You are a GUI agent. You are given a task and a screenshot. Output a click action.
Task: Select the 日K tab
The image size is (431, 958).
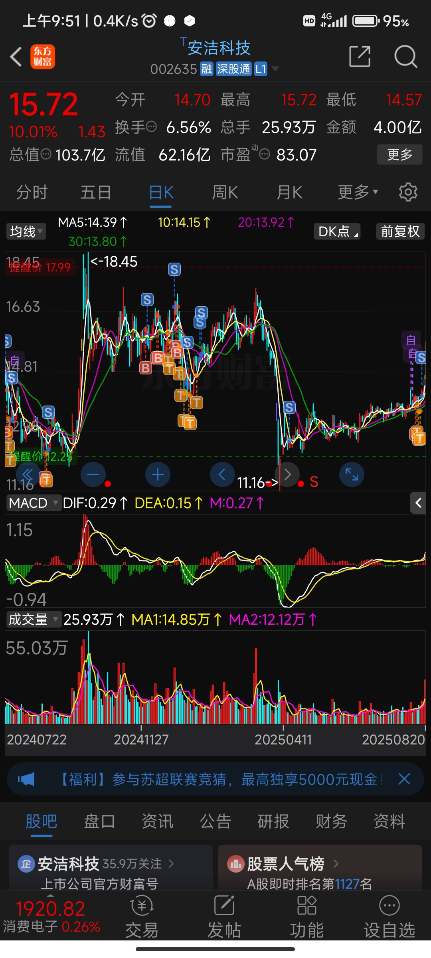(x=161, y=192)
